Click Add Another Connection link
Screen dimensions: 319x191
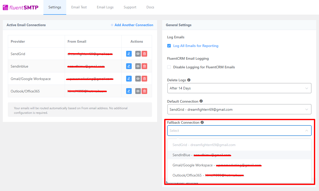[x=132, y=25]
